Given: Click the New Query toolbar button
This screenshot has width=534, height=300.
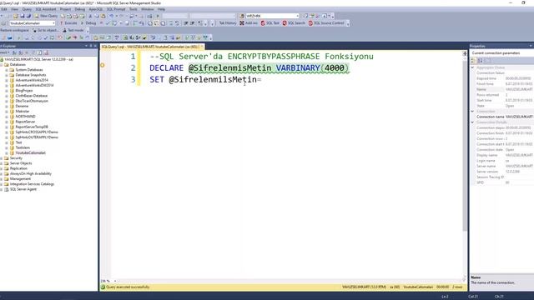Looking at the screenshot, I should tap(47, 16).
